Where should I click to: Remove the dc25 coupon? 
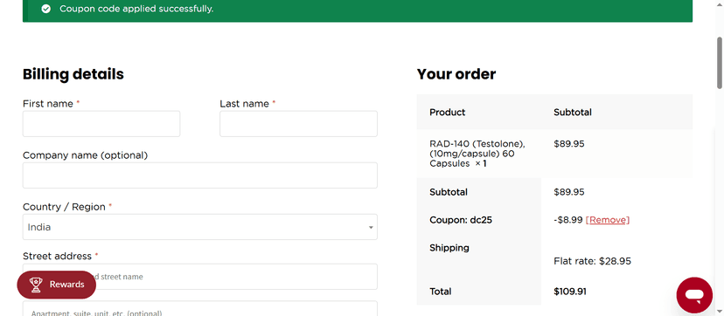pyautogui.click(x=607, y=220)
